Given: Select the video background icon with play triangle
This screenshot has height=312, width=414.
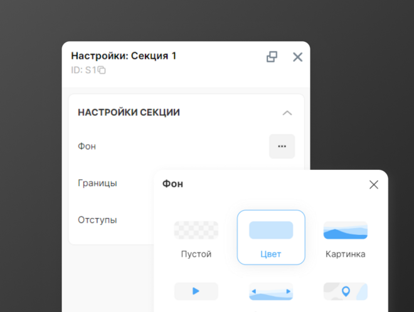Looking at the screenshot, I should (196, 291).
